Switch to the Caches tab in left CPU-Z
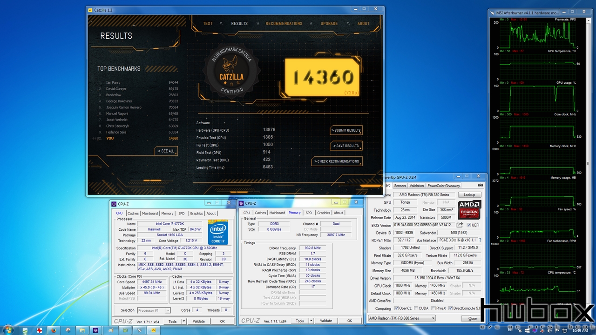 [133, 214]
